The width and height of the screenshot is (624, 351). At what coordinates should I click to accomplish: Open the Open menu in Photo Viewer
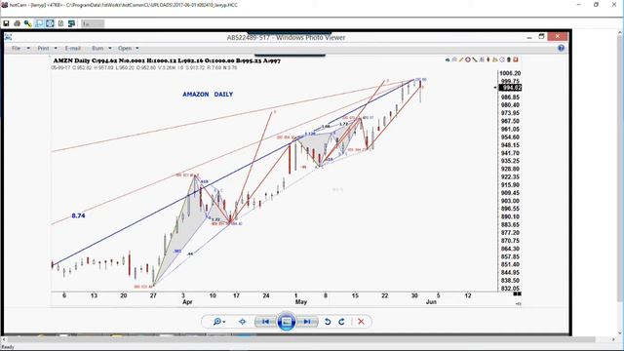(125, 48)
